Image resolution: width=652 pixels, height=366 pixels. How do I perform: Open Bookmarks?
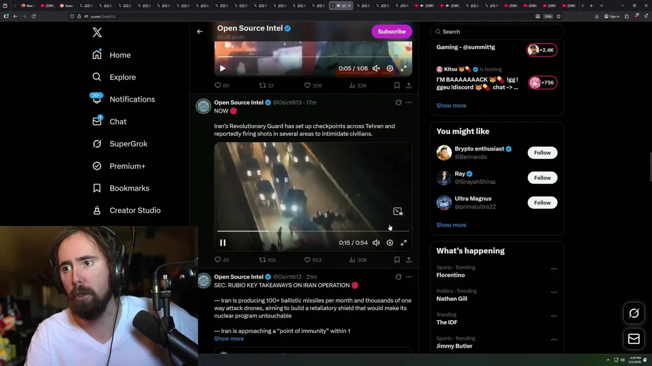click(121, 188)
